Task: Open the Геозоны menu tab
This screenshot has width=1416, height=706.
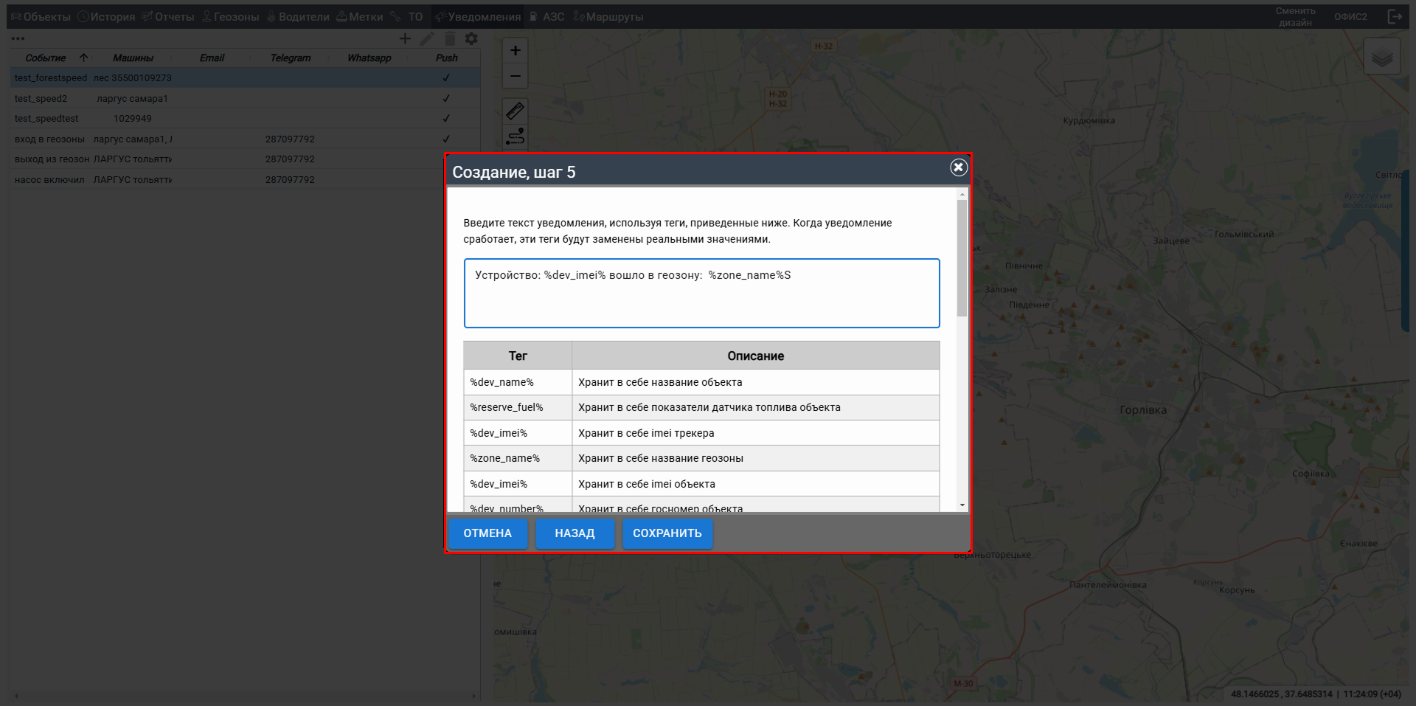Action: 230,16
